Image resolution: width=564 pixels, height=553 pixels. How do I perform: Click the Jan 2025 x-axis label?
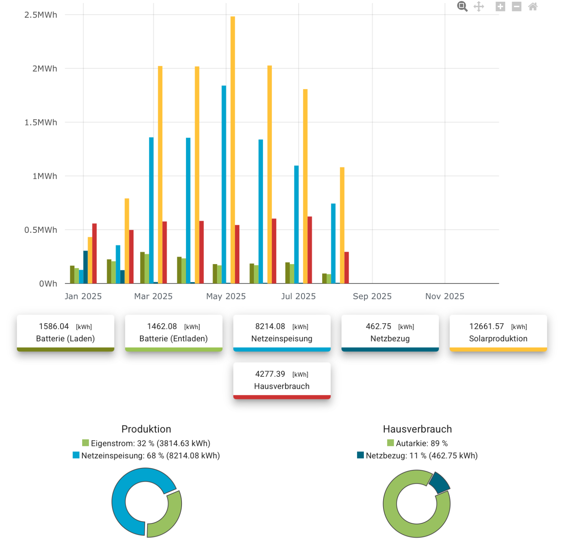pyautogui.click(x=83, y=296)
